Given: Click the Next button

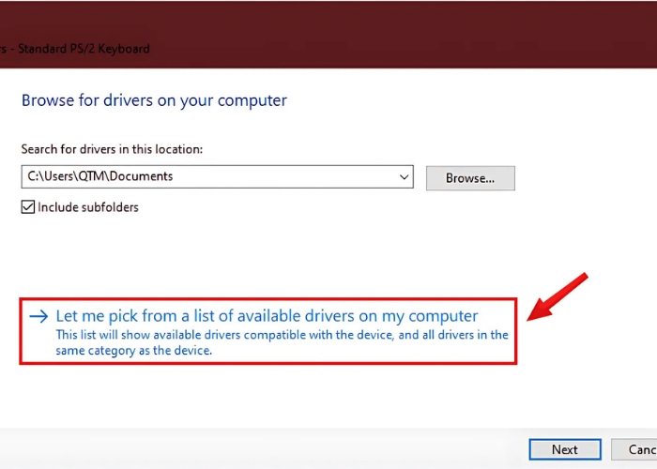Looking at the screenshot, I should (564, 449).
